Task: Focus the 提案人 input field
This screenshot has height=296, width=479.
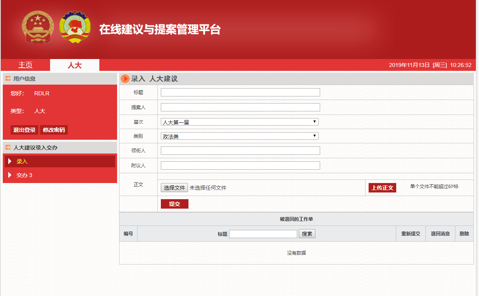Action: 240,107
